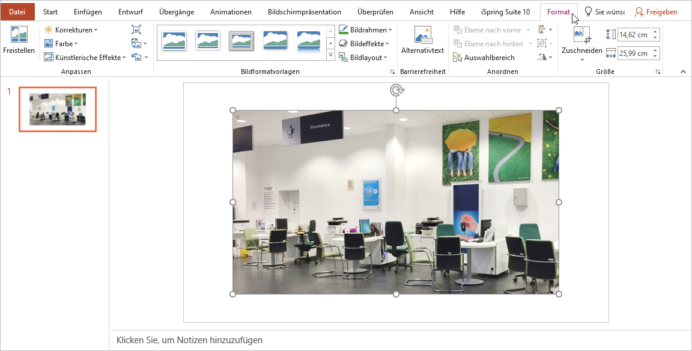The width and height of the screenshot is (692, 351).
Task: Click the Alternativtext icon
Action: (x=422, y=35)
